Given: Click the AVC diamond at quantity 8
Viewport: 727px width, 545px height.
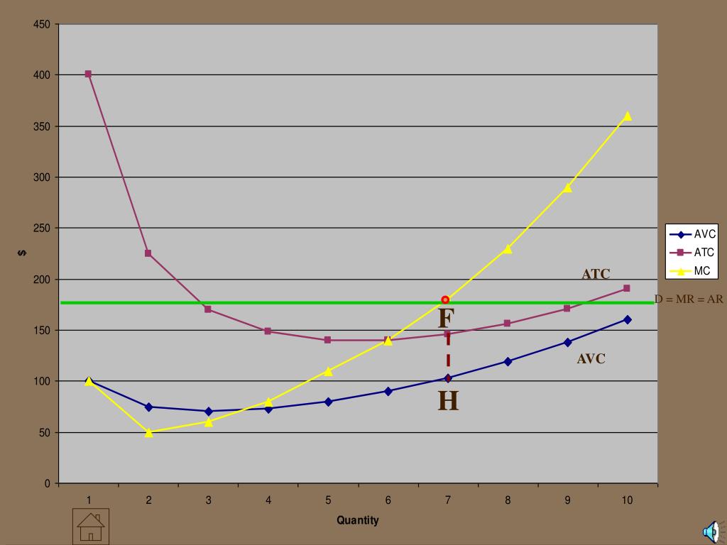Looking at the screenshot, I should pyautogui.click(x=508, y=361).
